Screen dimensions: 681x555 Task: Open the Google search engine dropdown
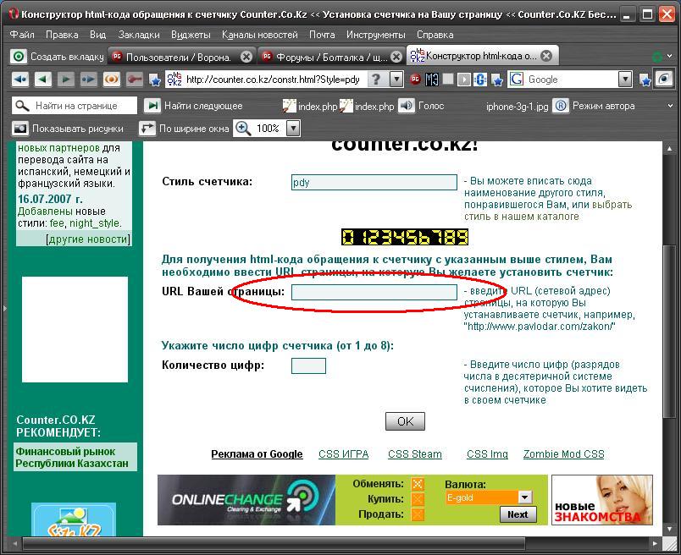(624, 80)
